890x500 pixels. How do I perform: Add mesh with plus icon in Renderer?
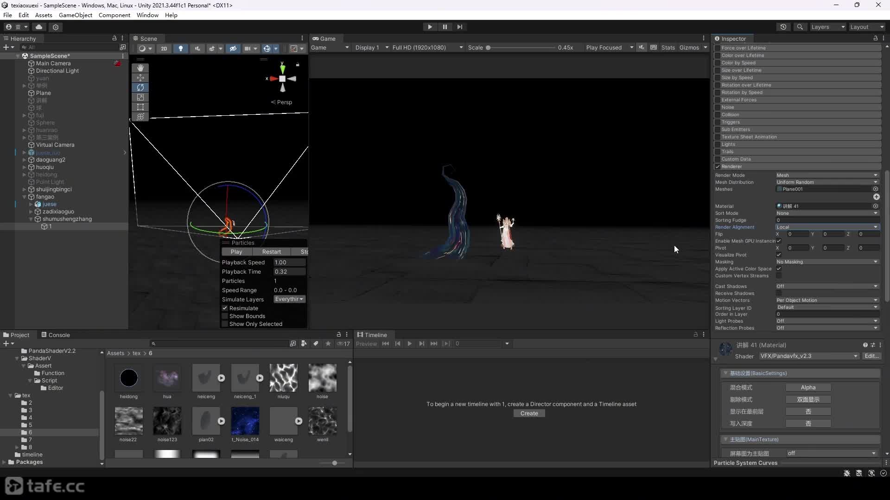coord(876,197)
